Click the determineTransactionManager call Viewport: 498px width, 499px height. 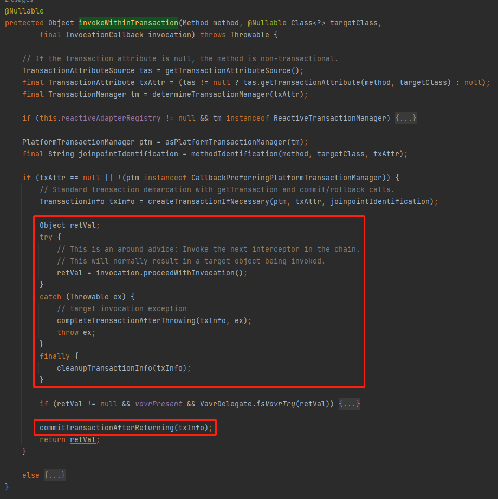tap(211, 95)
